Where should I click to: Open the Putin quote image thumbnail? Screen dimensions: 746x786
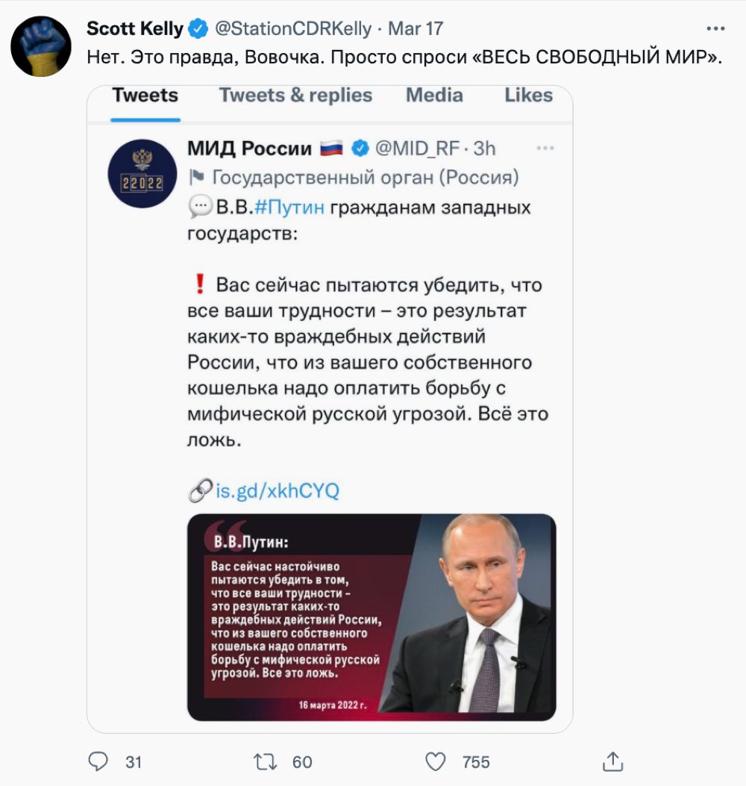coord(372,617)
